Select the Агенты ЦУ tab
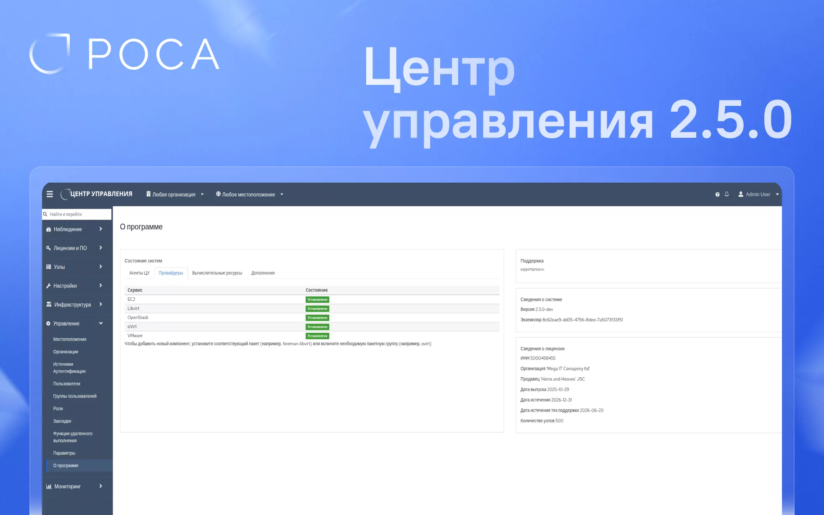 pos(139,273)
